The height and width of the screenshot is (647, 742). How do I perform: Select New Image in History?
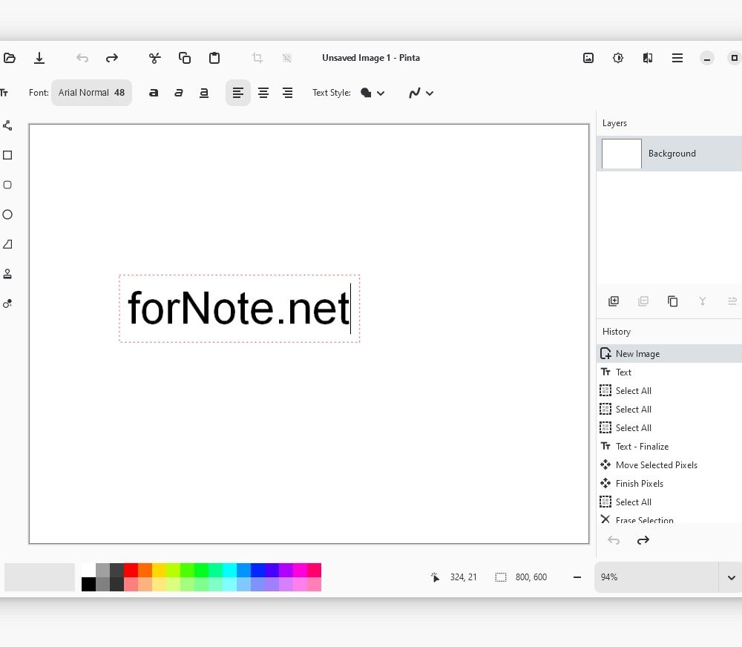pos(669,354)
